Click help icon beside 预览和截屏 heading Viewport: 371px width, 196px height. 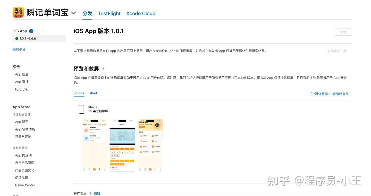click(103, 69)
